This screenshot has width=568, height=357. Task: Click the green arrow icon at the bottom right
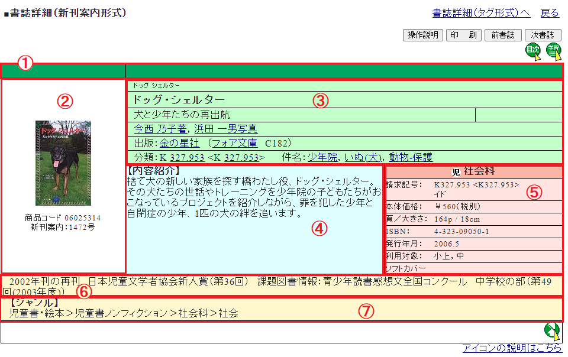(x=553, y=332)
